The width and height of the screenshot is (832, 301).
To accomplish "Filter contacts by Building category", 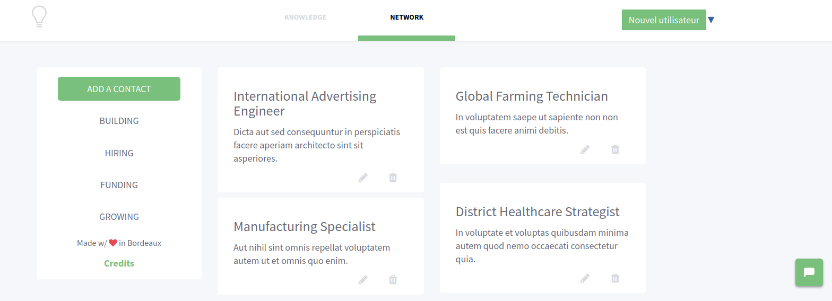I will click(119, 121).
